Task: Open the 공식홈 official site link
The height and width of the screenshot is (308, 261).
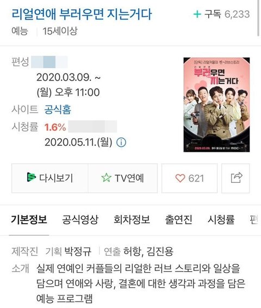Action: point(58,109)
